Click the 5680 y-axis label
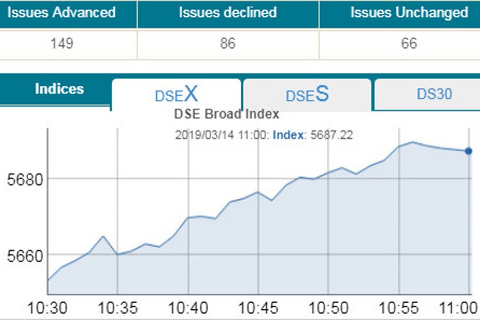480x320 pixels. point(21,179)
